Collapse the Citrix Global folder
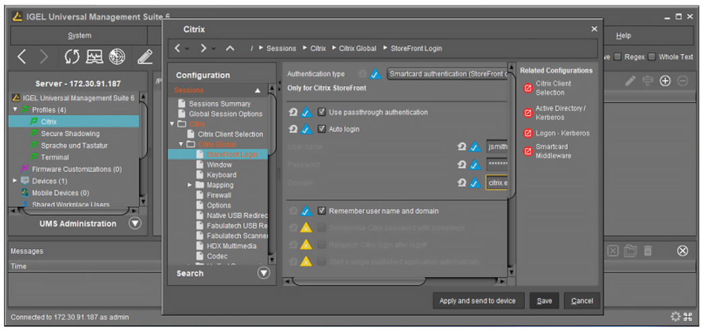Screen dimensions: 704x332 pyautogui.click(x=181, y=145)
